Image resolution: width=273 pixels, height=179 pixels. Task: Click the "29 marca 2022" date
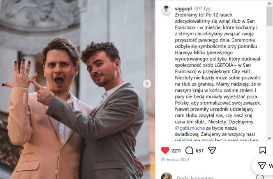175,160
